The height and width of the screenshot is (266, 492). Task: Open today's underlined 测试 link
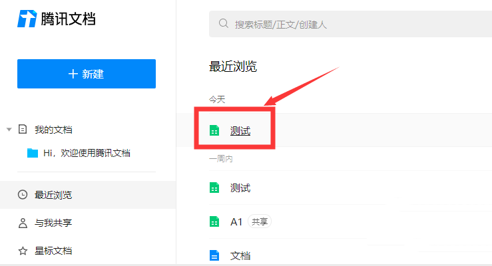click(240, 130)
